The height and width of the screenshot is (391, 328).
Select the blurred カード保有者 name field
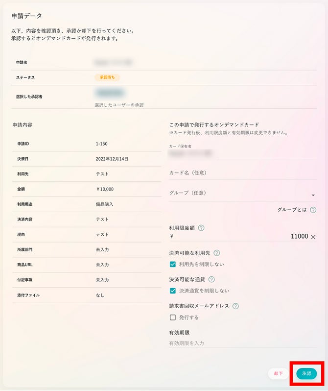tap(190, 153)
